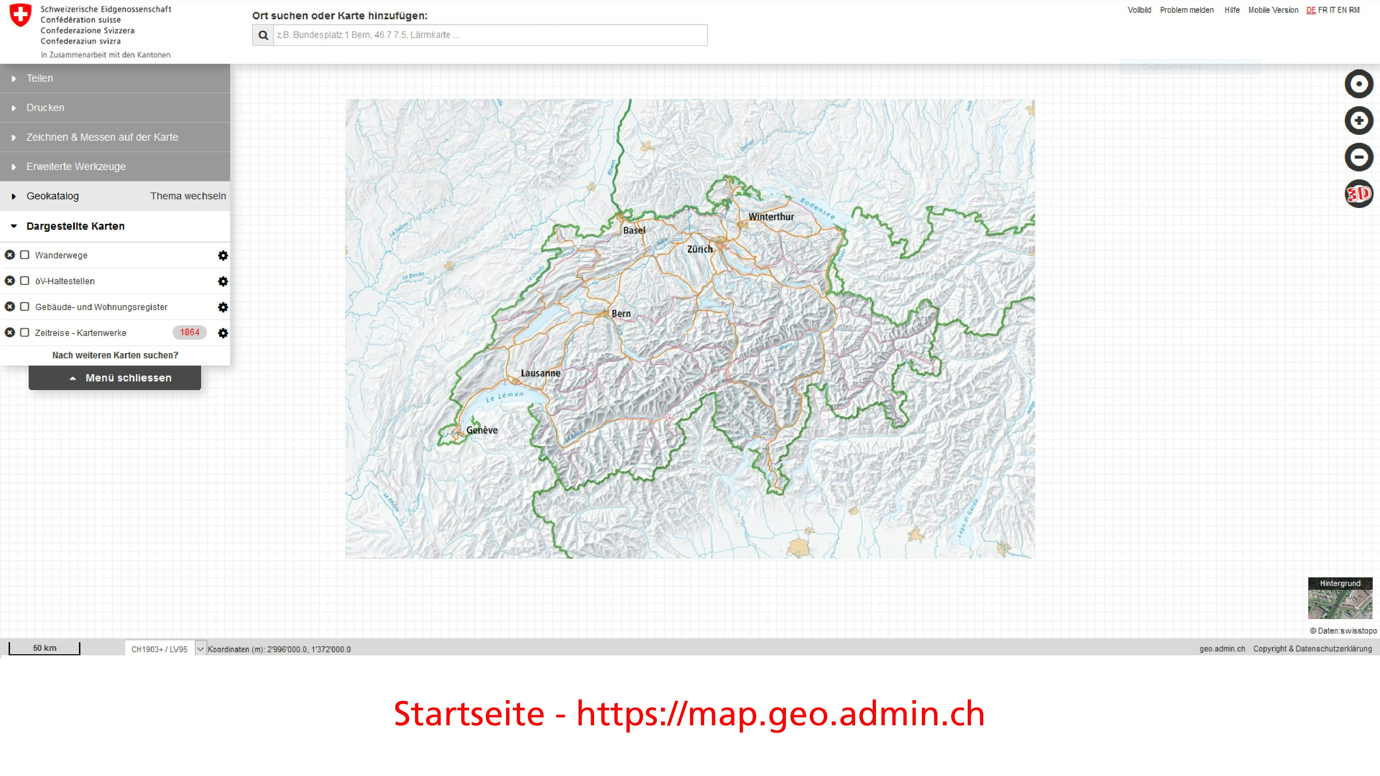Expand the Geokatalog section
Image resolution: width=1380 pixels, height=776 pixels.
click(x=52, y=196)
